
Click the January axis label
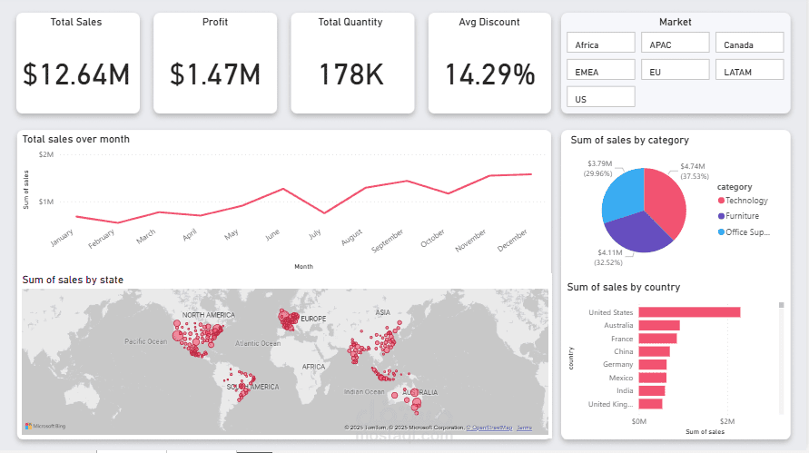[63, 238]
